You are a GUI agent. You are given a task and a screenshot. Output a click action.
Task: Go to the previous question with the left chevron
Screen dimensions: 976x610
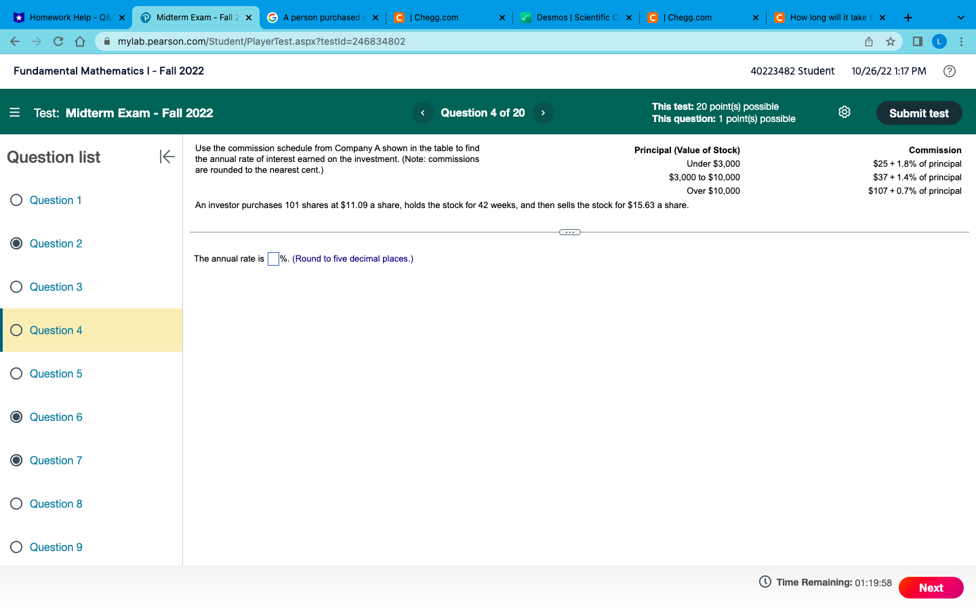pos(423,113)
